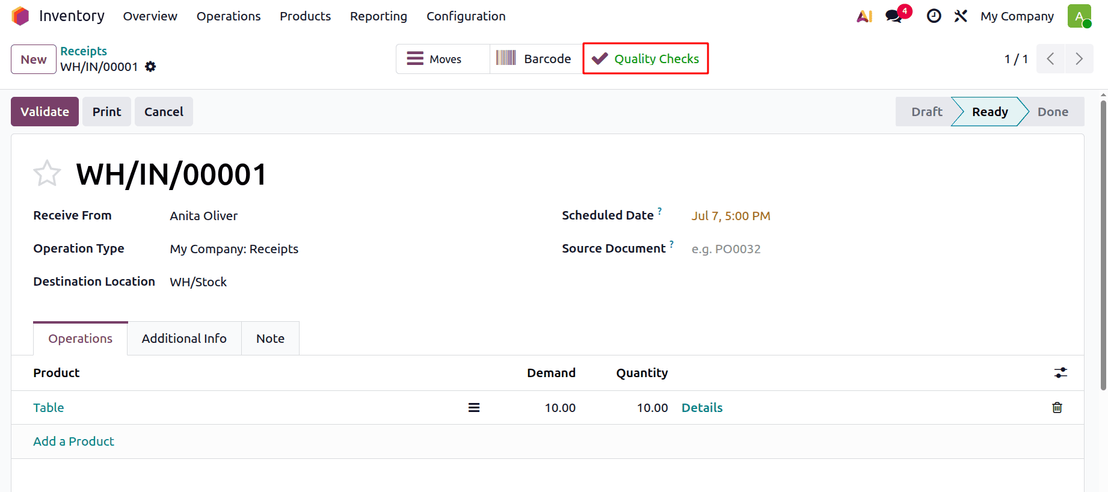
Task: Open the Reporting menu
Action: 378,16
